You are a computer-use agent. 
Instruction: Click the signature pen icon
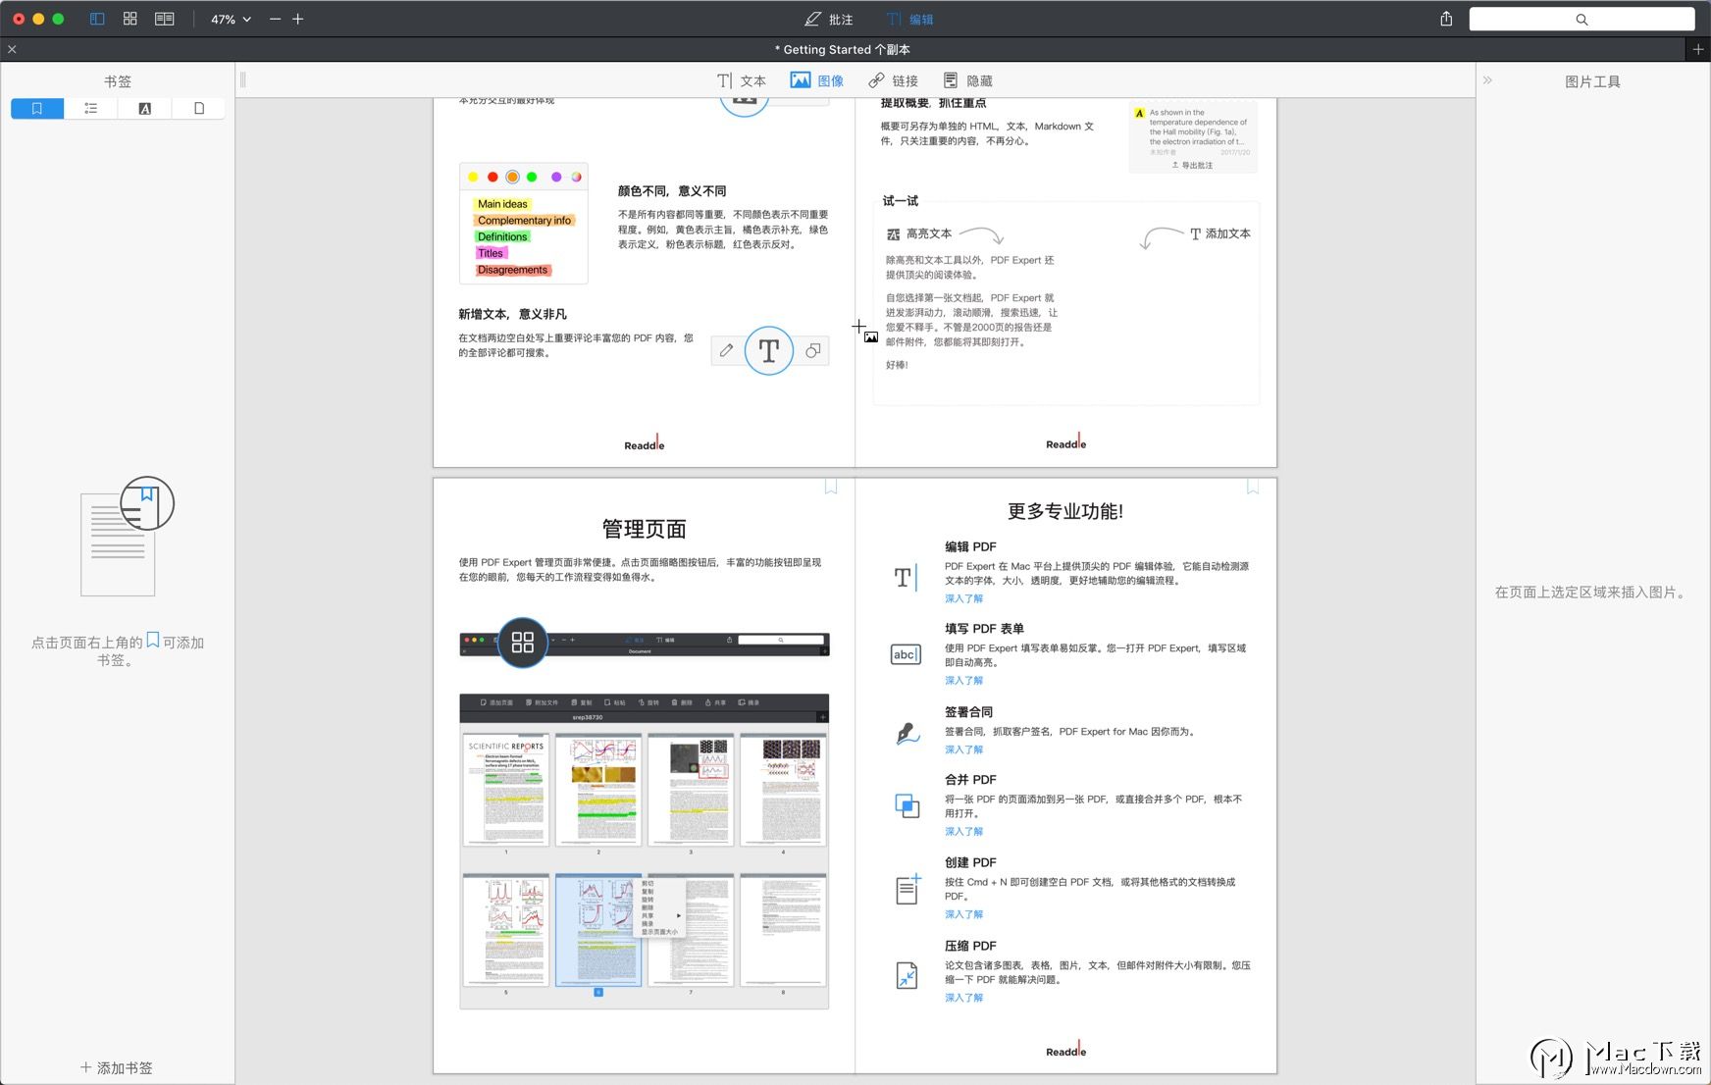coord(907,734)
